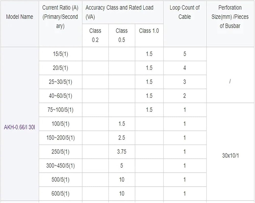Select the 15/5(1) current ratio cell
This screenshot has height=203, width=255.
(x=60, y=54)
